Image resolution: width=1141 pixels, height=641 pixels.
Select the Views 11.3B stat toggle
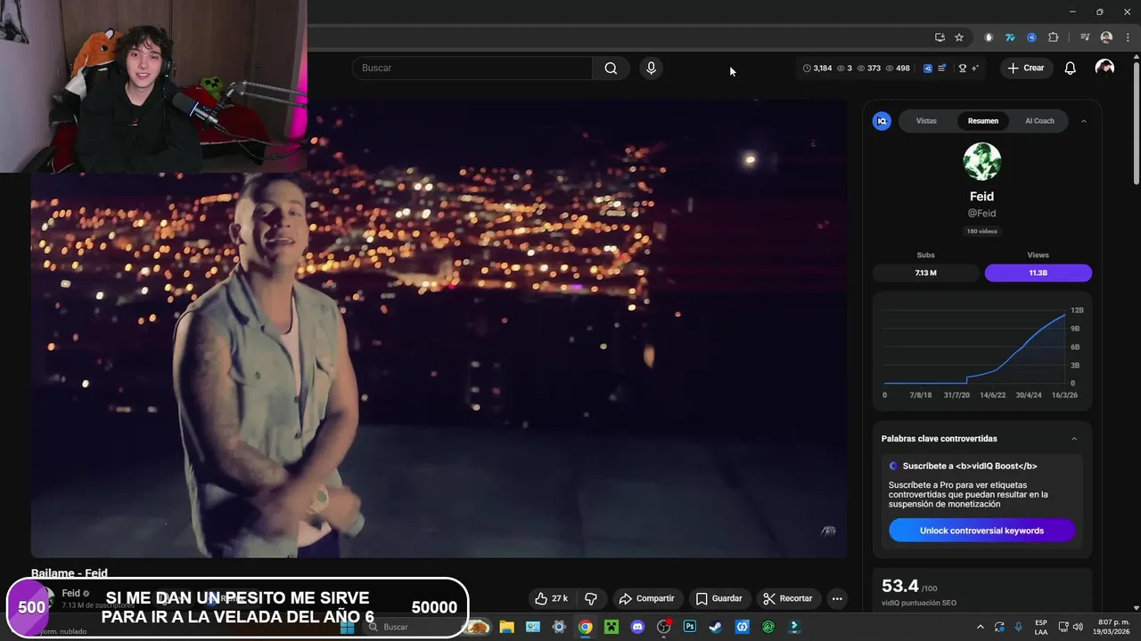(1038, 272)
